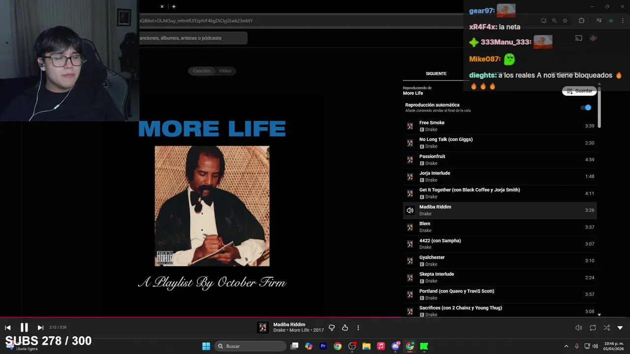Click Gyalchester album thumbnail
Viewport: 630px width, 354px height.
(410, 261)
